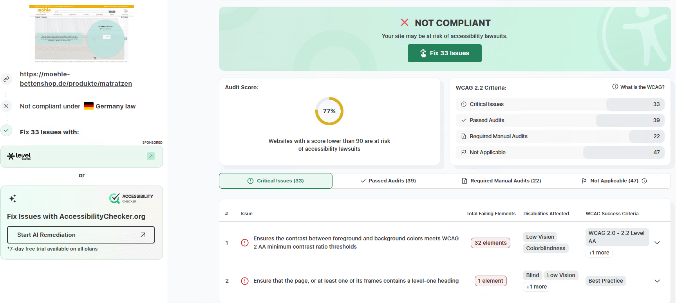Viewport: 676px width, 303px height.
Task: Click the AccessibilityChecker logo
Action: click(131, 198)
